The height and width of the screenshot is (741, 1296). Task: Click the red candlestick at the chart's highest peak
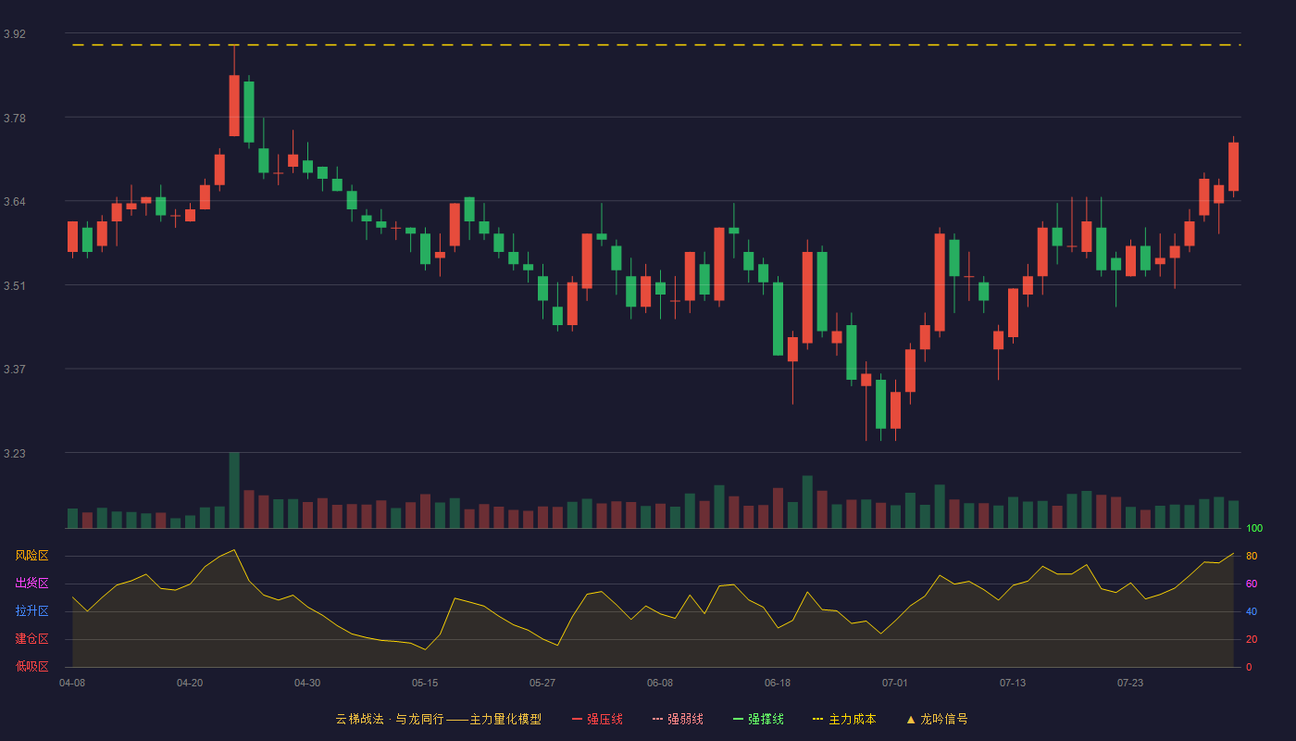click(x=234, y=106)
